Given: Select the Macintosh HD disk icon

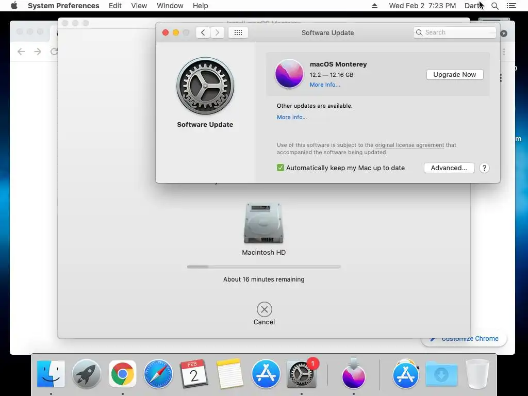Looking at the screenshot, I should point(263,223).
